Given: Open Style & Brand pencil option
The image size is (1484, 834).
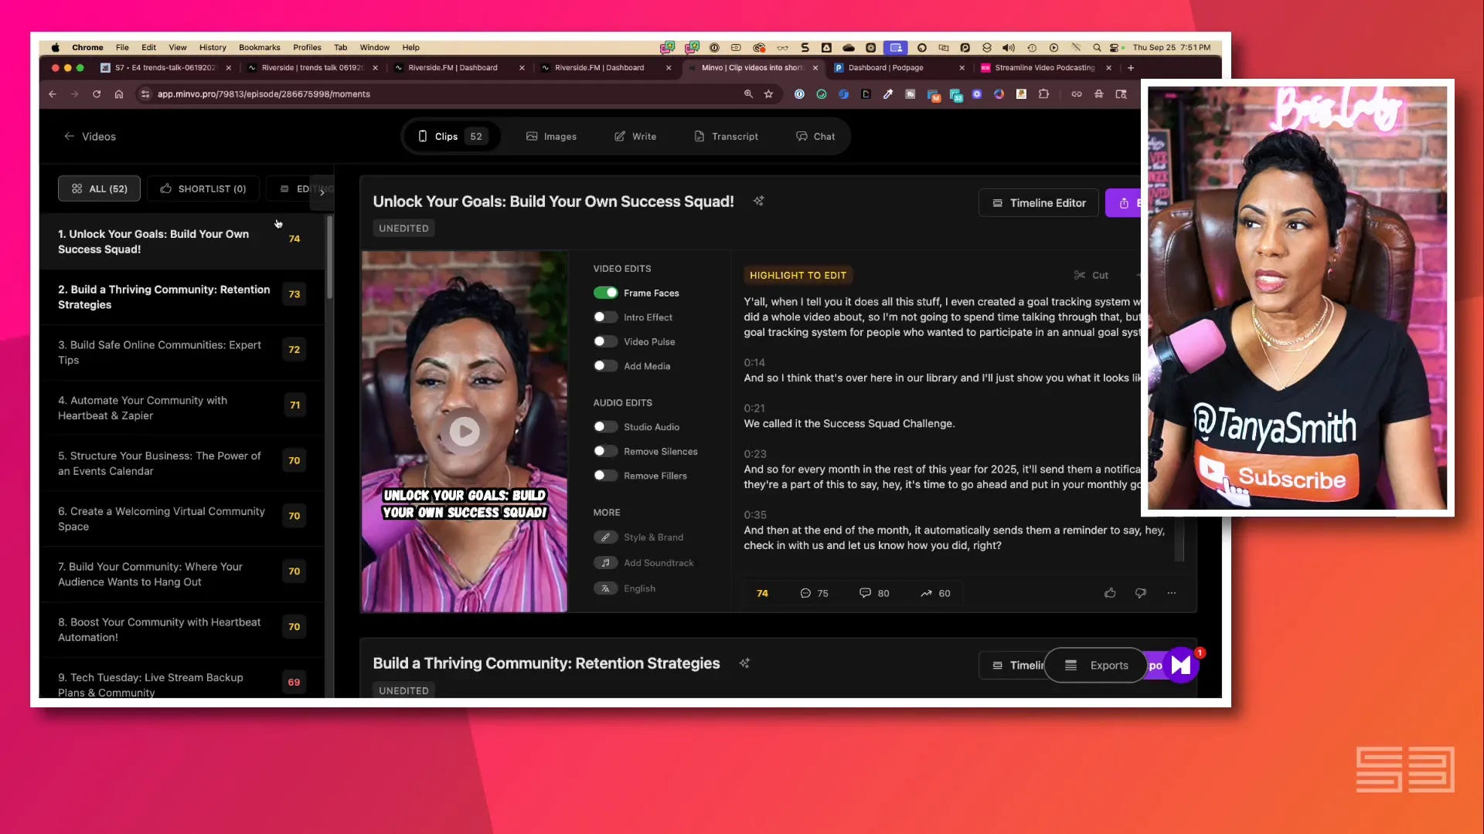Looking at the screenshot, I should click(605, 537).
